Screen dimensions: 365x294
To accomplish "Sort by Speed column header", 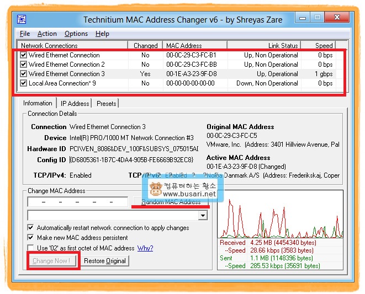I will tap(318, 45).
